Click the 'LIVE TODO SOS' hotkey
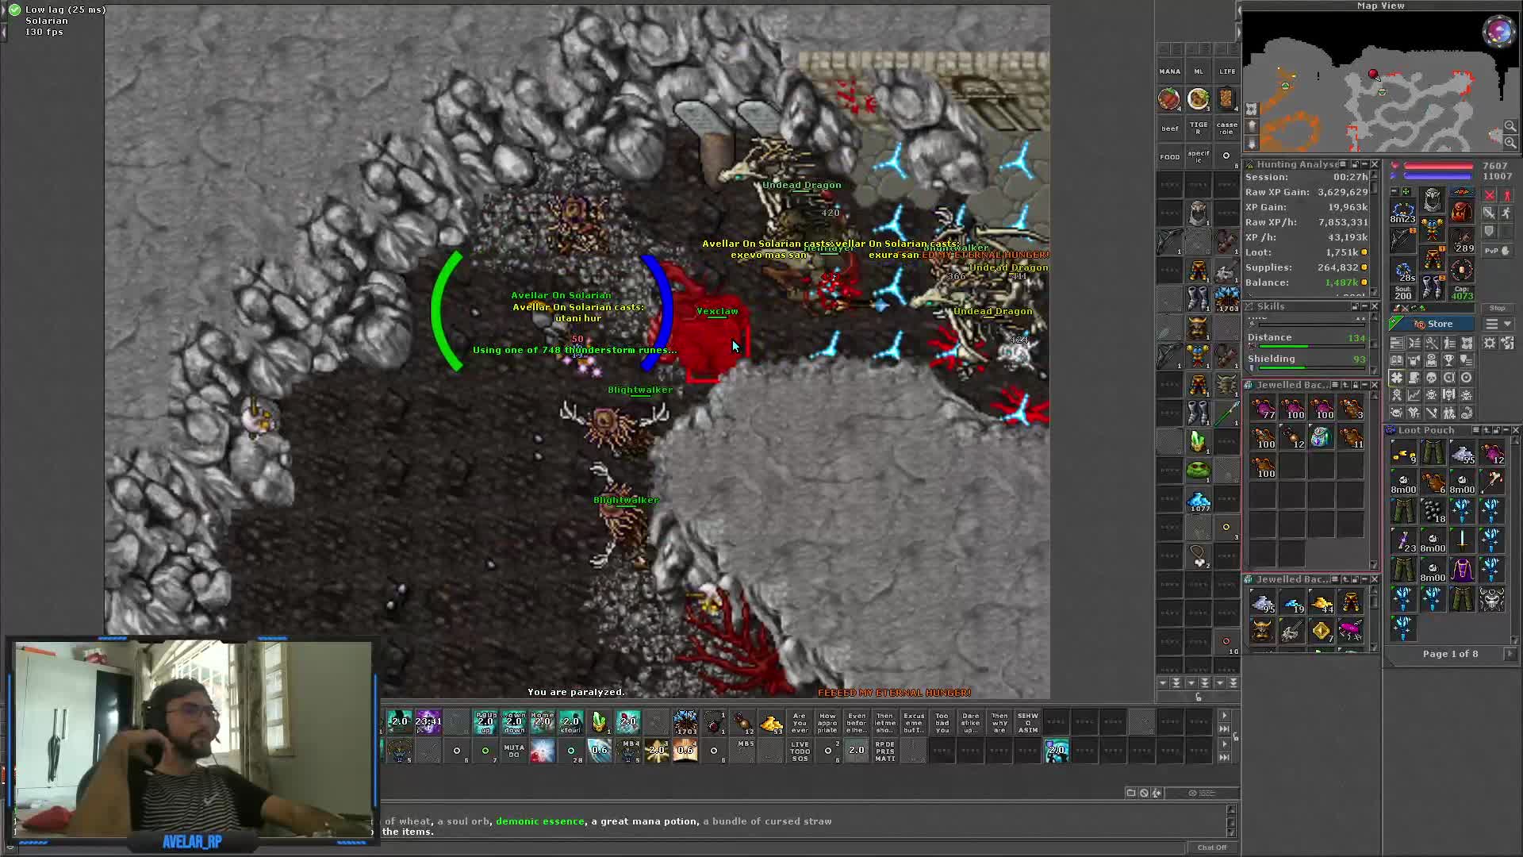Image resolution: width=1523 pixels, height=857 pixels. pos(800,751)
